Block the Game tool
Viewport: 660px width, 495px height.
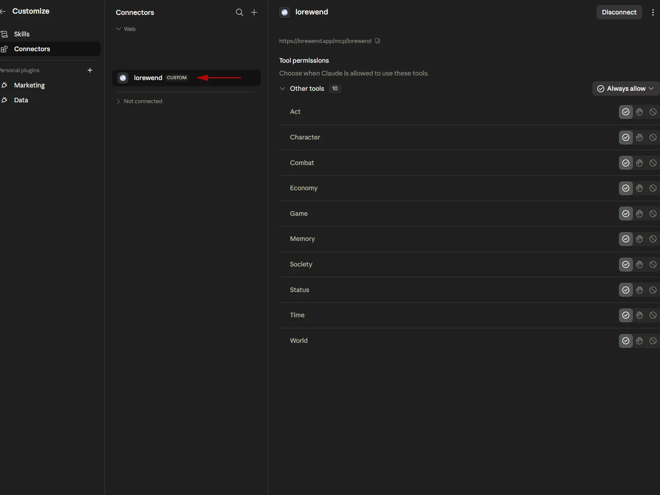(653, 214)
